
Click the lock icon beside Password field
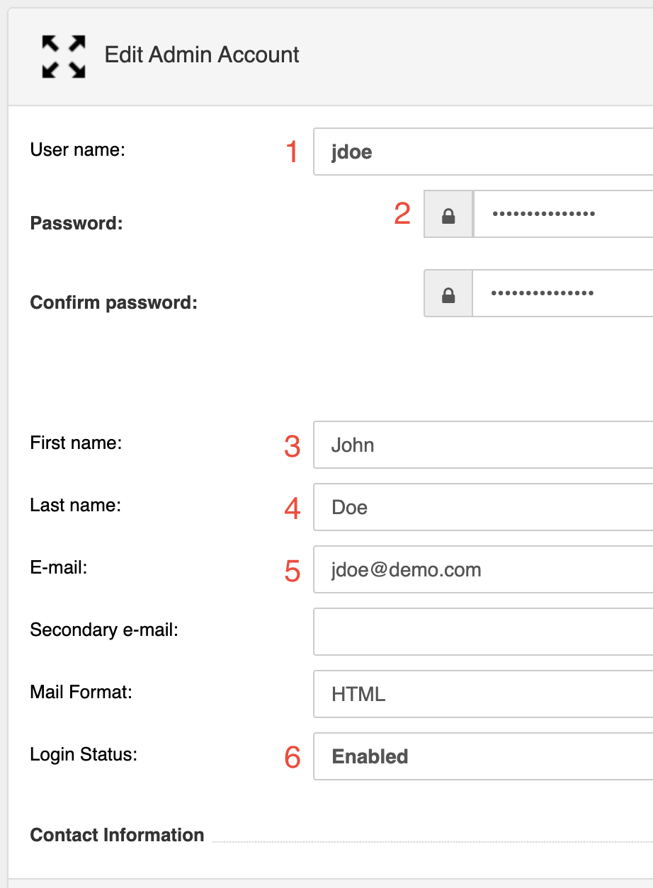pyautogui.click(x=448, y=214)
